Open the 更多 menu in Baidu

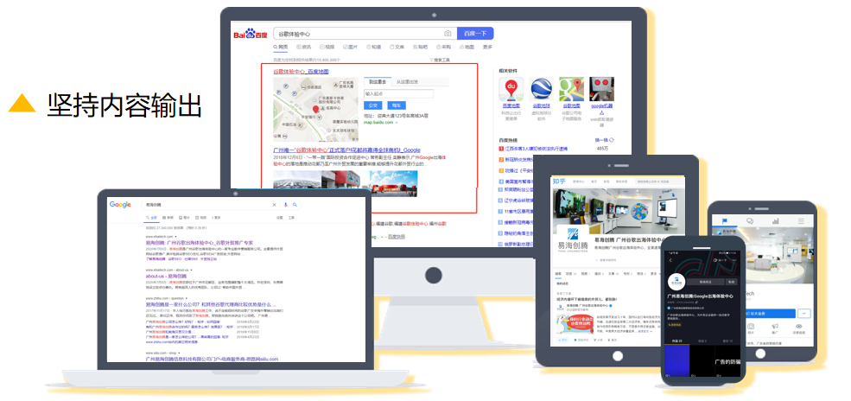(487, 48)
